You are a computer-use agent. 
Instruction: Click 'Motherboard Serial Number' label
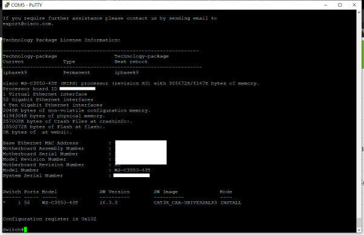(x=41, y=154)
